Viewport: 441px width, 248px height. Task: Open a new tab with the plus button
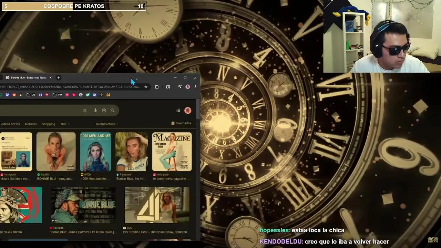(58, 77)
